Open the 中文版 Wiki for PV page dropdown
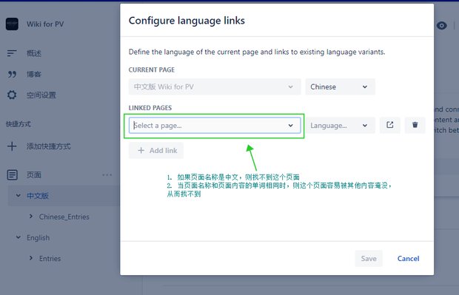The width and height of the screenshot is (459, 295). point(215,87)
